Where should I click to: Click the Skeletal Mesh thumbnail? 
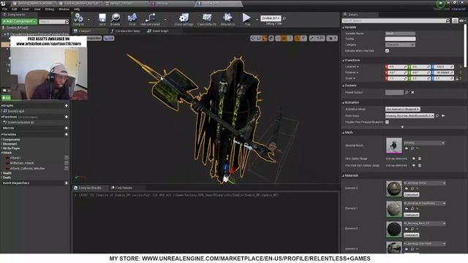[394, 145]
